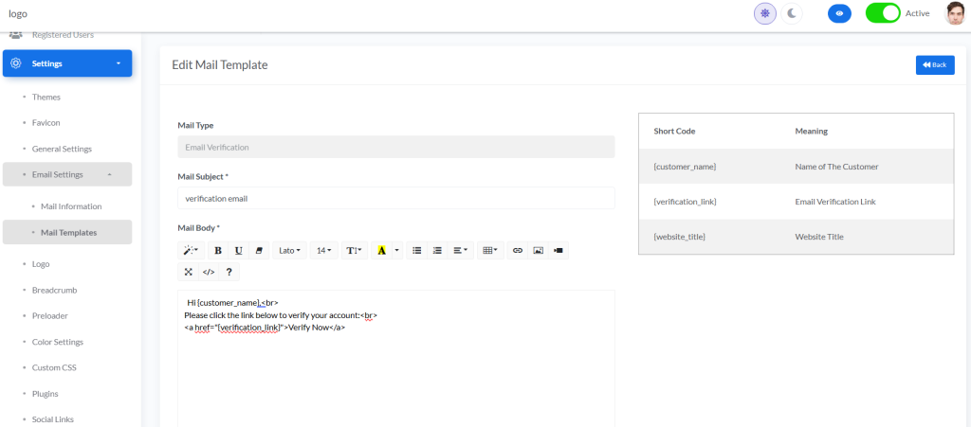Go to Color Settings in sidebar
The height and width of the screenshot is (427, 971).
tap(58, 342)
